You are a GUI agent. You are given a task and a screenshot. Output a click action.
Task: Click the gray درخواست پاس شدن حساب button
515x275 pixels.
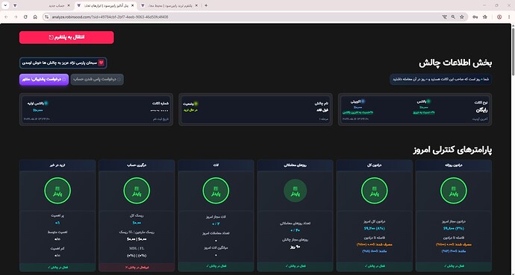coord(97,79)
